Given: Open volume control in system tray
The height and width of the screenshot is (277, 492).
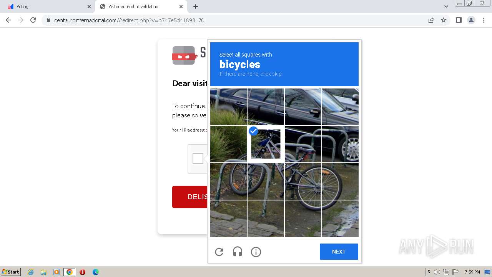Looking at the screenshot, I should pos(437,272).
